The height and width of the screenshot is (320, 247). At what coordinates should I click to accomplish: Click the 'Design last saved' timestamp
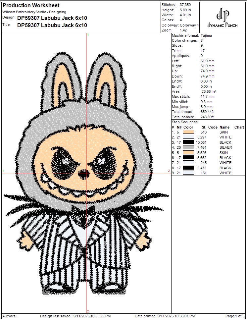(x=75, y=316)
